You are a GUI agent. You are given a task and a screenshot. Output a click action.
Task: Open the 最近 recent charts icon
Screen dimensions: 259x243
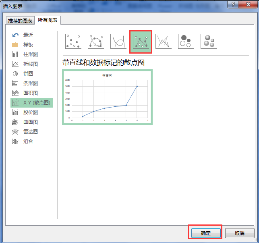(15, 35)
